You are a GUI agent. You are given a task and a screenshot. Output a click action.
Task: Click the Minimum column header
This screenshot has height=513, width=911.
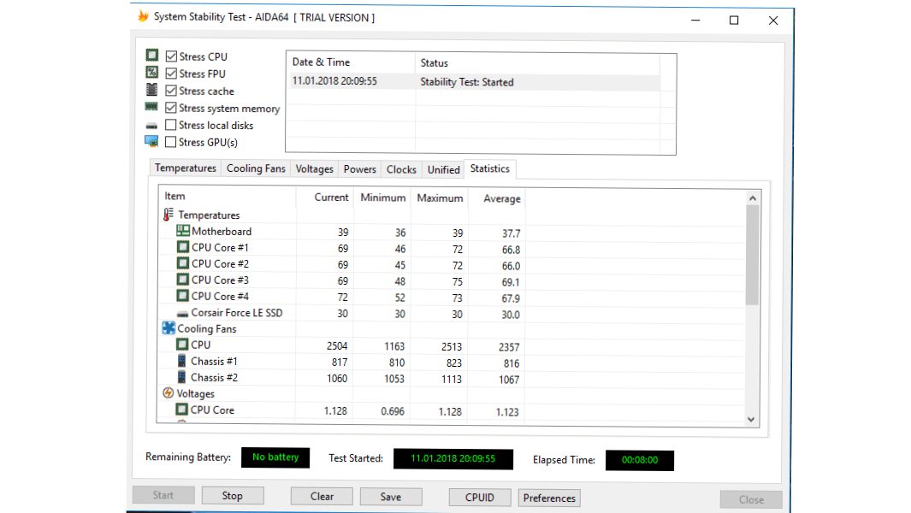click(382, 198)
